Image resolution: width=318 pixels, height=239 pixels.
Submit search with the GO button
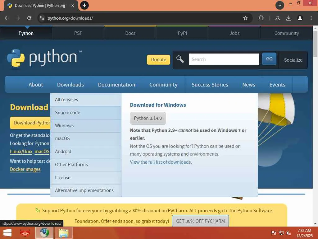269,59
